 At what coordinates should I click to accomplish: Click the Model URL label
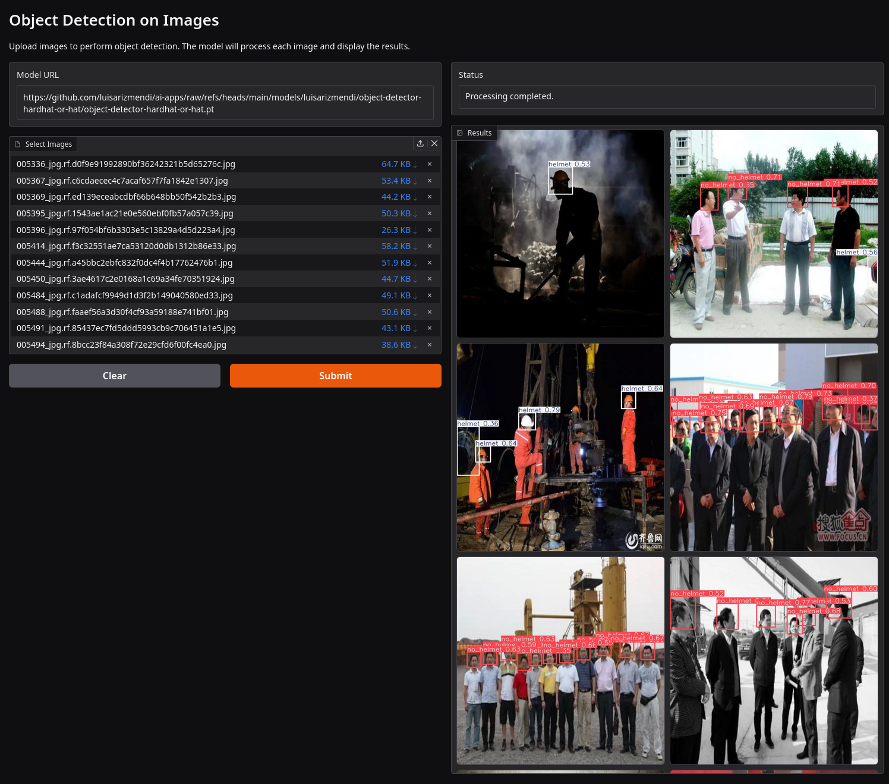pos(37,75)
